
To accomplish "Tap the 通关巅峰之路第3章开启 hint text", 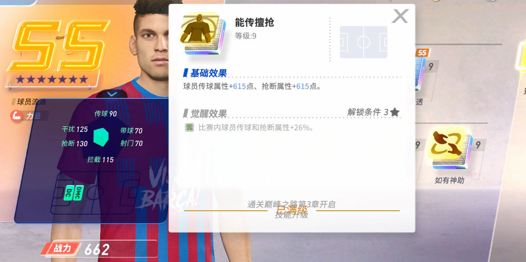I will coord(291,204).
